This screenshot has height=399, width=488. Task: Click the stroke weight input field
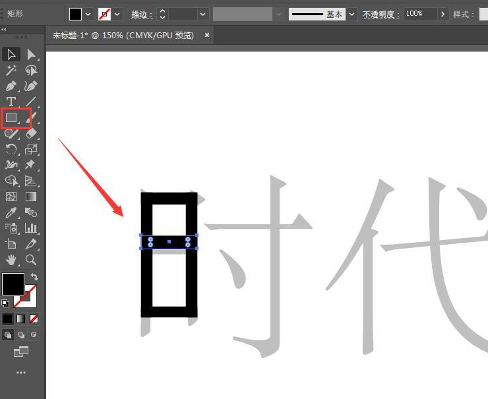(183, 15)
